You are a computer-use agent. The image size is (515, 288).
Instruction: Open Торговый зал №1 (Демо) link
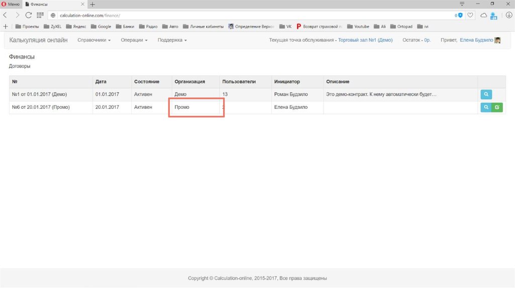tap(365, 40)
